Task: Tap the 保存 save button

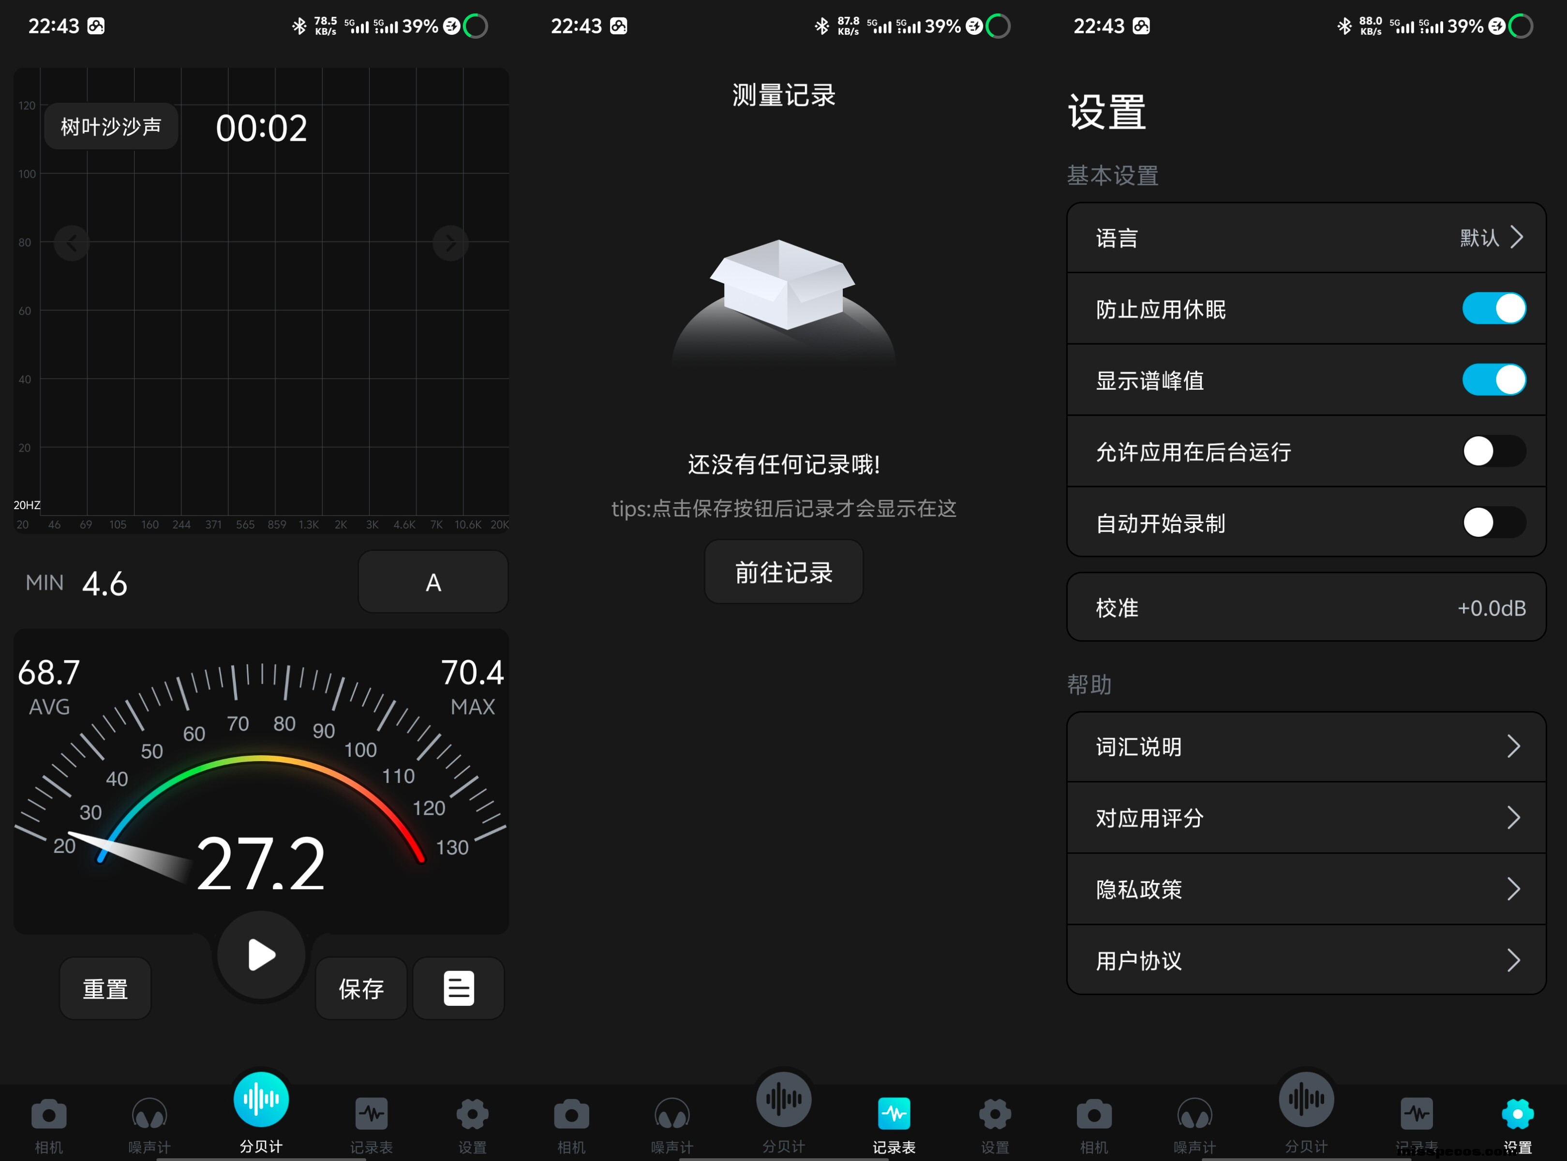Action: pos(360,988)
